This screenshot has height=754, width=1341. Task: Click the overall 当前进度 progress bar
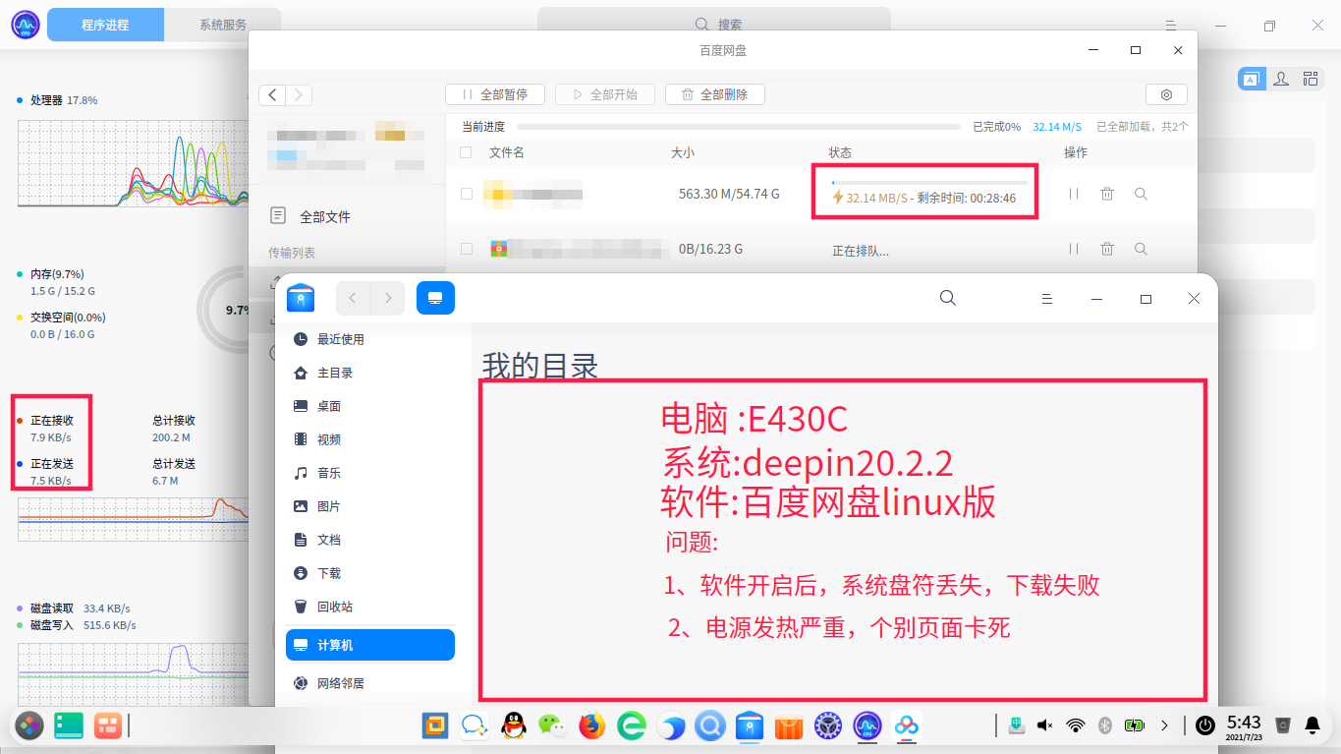click(x=739, y=127)
